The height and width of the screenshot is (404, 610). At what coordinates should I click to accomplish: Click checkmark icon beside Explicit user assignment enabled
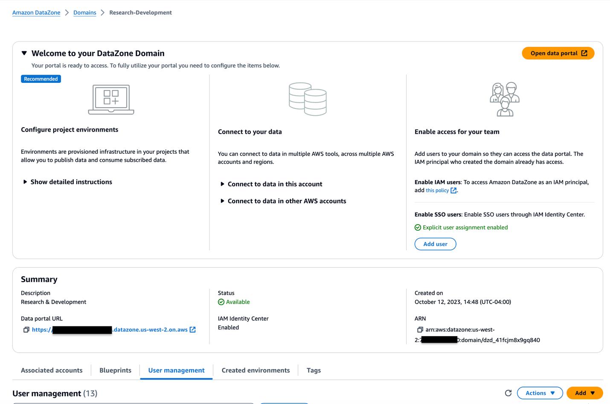418,227
